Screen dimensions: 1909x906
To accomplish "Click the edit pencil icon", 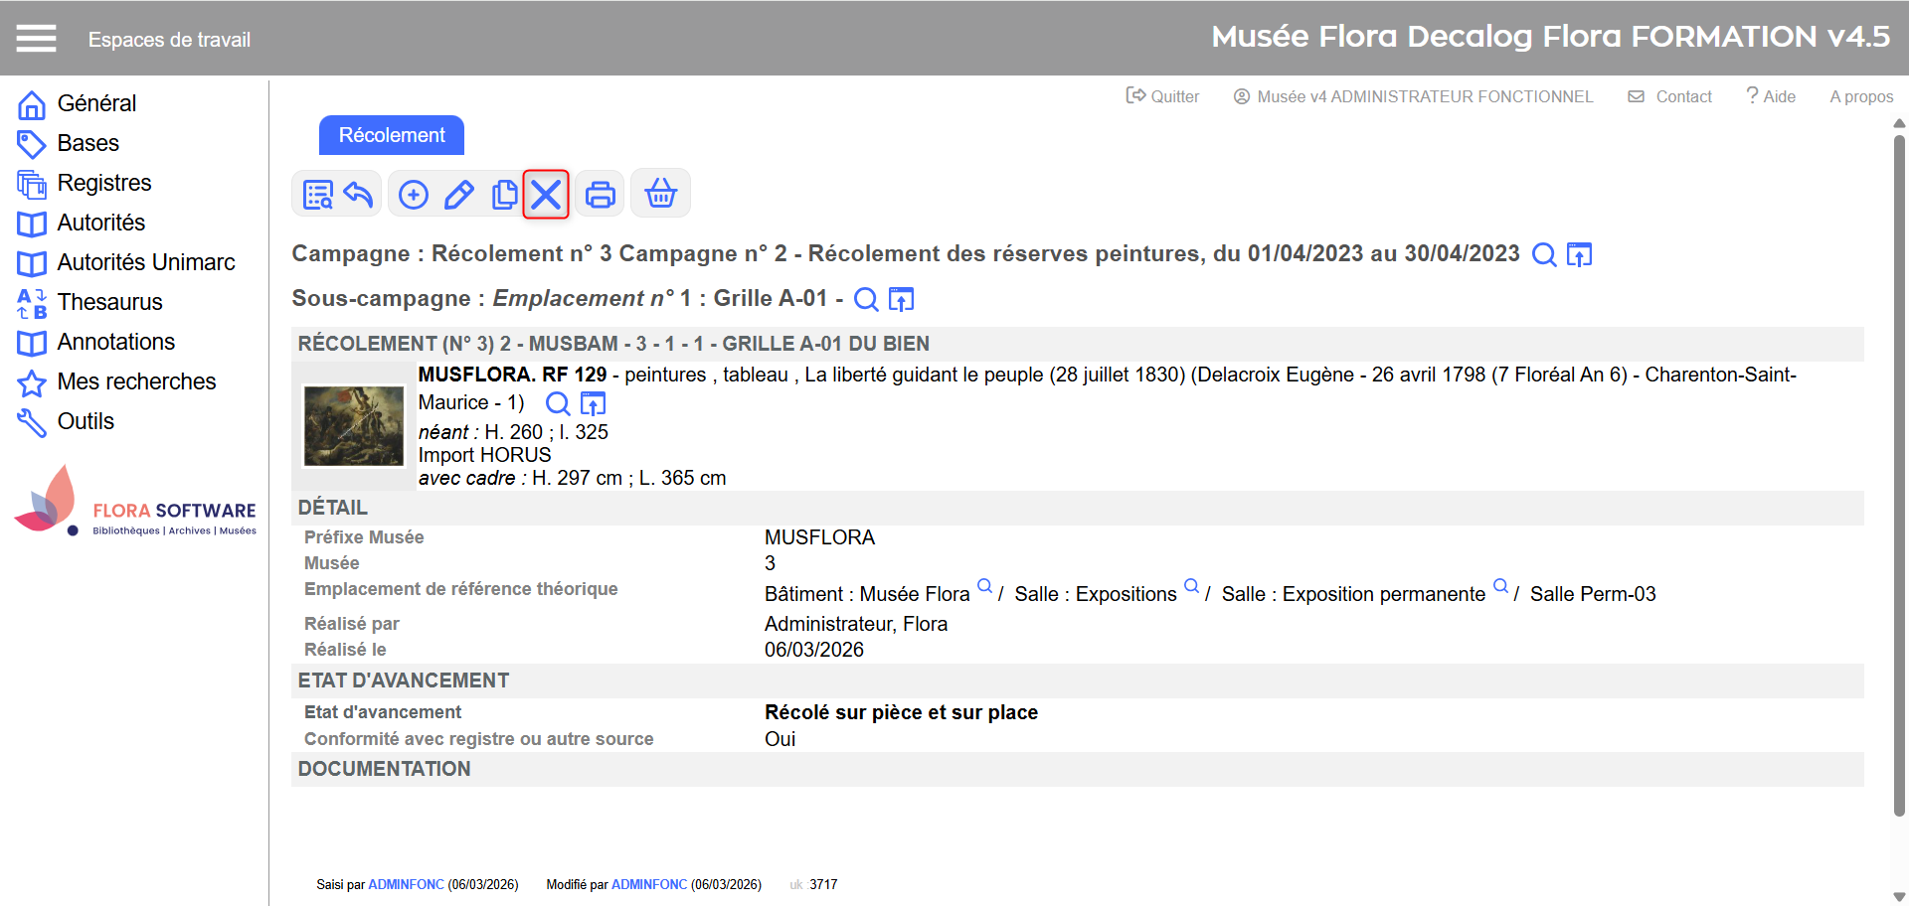I will [458, 195].
